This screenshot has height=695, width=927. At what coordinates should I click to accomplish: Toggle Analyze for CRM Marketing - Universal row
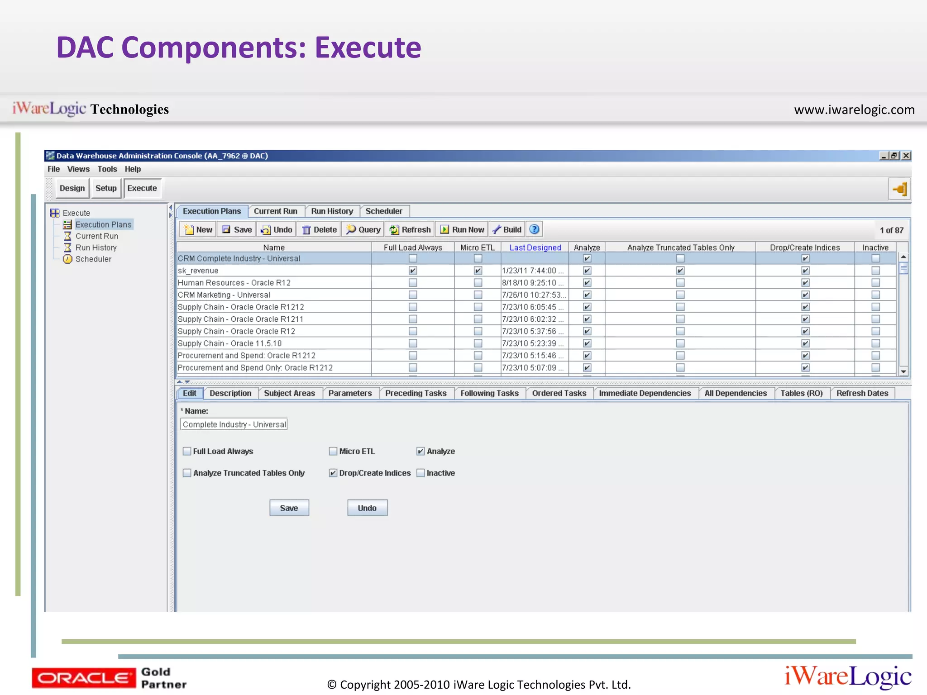(587, 295)
